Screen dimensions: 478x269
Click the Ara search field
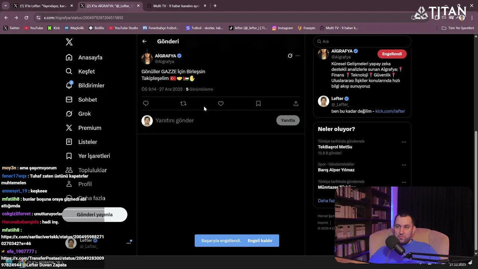tap(362, 41)
